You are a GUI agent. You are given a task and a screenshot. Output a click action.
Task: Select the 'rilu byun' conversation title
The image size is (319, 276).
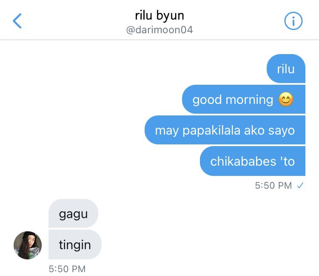159,15
